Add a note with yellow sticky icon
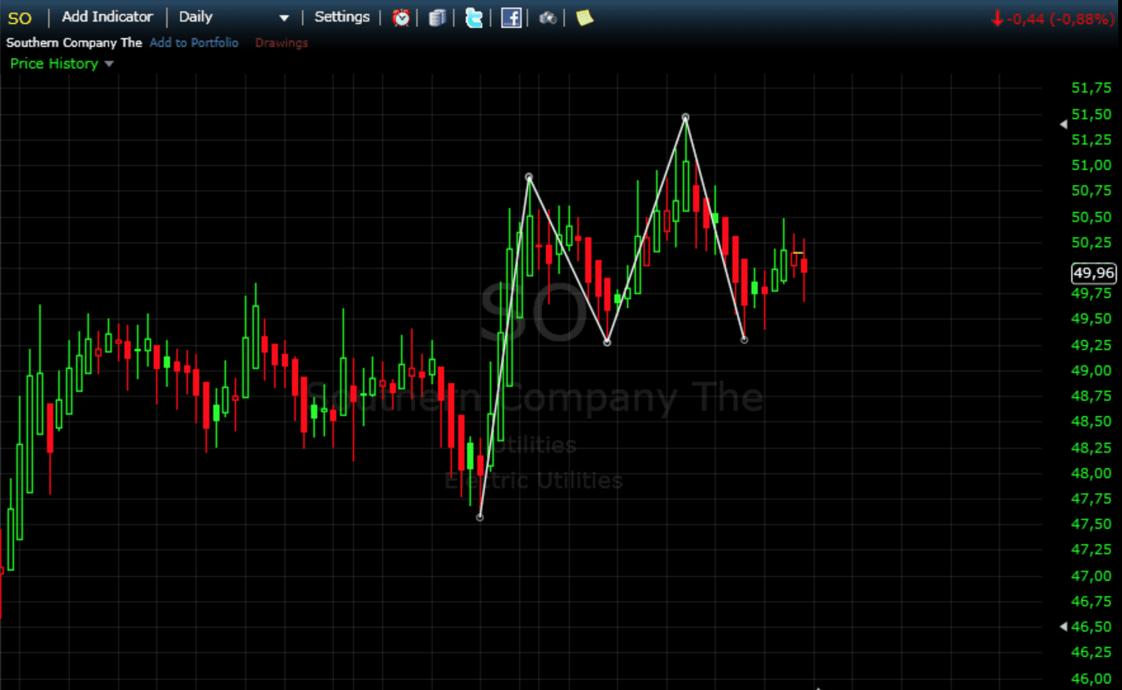Screen dimensions: 1122x690 coord(584,18)
